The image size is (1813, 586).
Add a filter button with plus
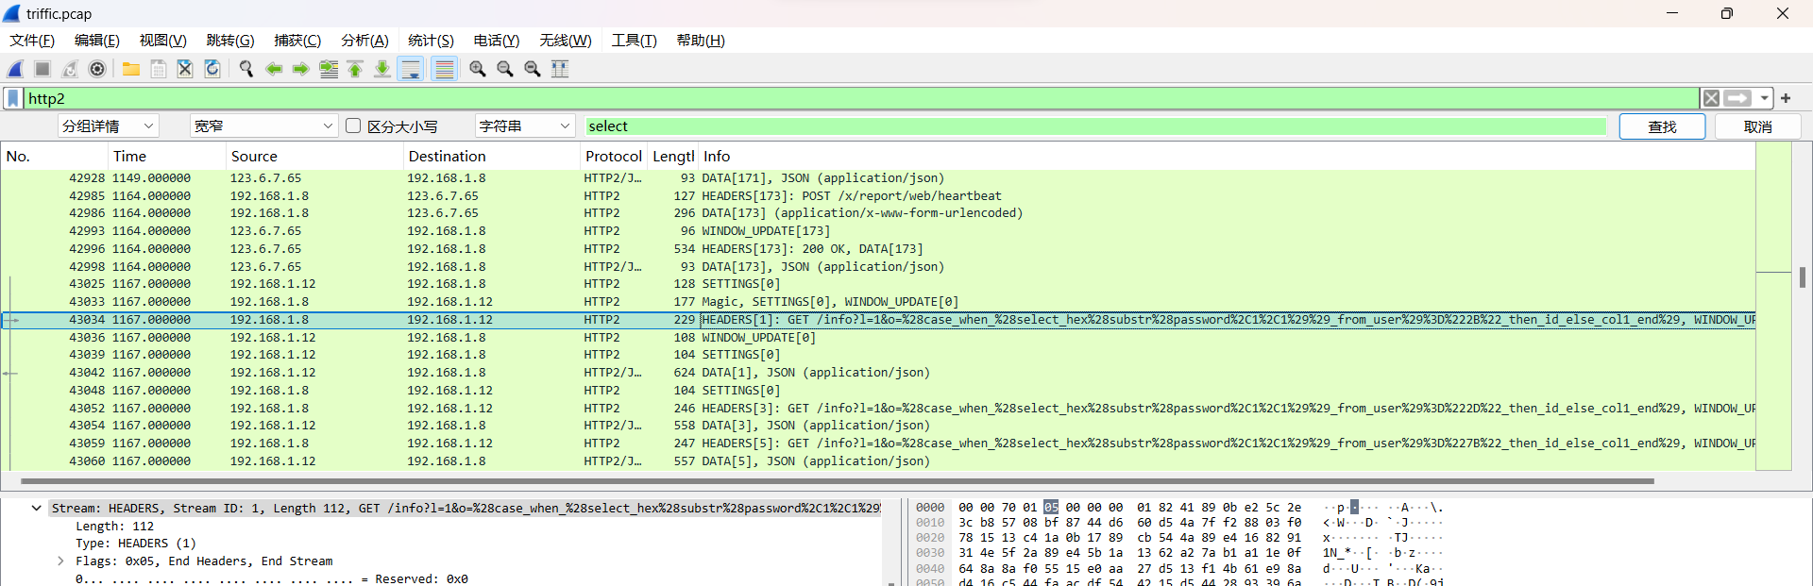[x=1786, y=98]
